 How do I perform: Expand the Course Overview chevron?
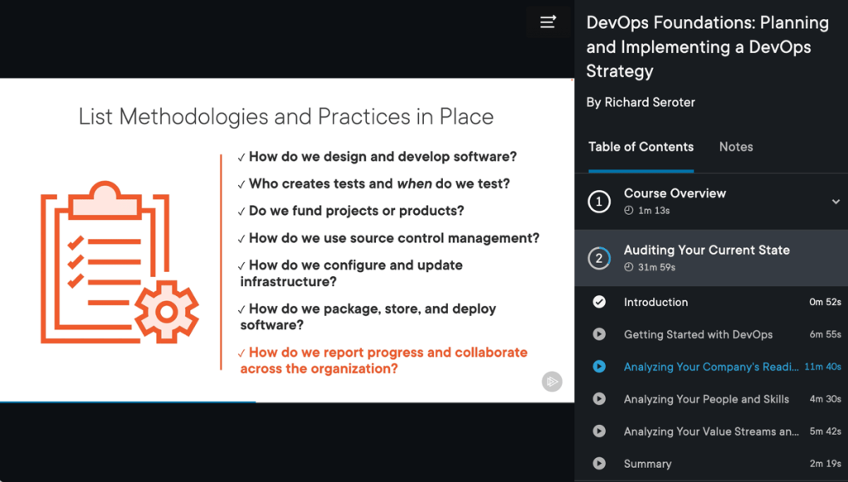(836, 202)
